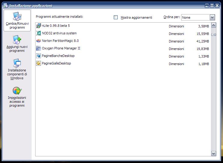Click the program list scrollbar thumb

[214, 34]
